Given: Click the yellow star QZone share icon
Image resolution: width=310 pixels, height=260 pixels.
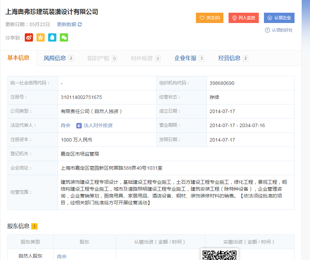Looking at the screenshot, I should coord(41,37).
